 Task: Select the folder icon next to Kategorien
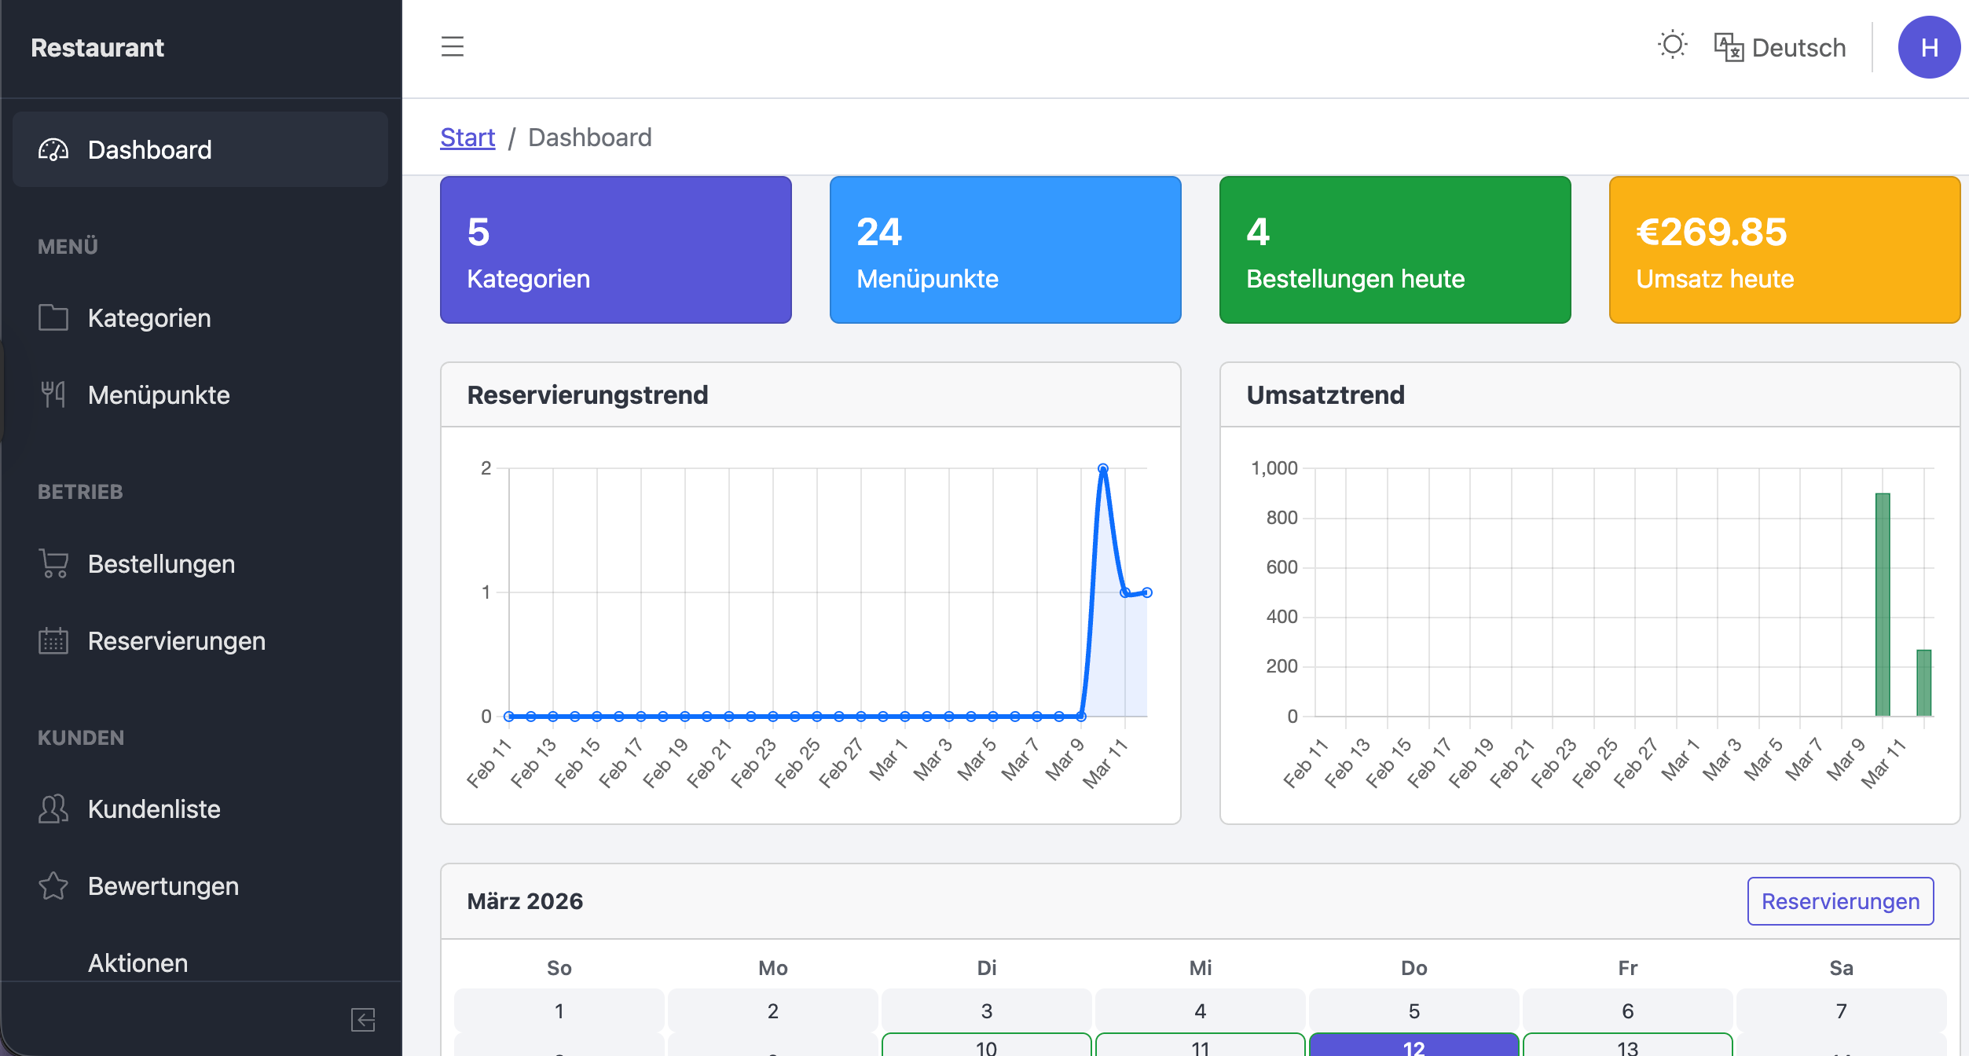point(53,317)
